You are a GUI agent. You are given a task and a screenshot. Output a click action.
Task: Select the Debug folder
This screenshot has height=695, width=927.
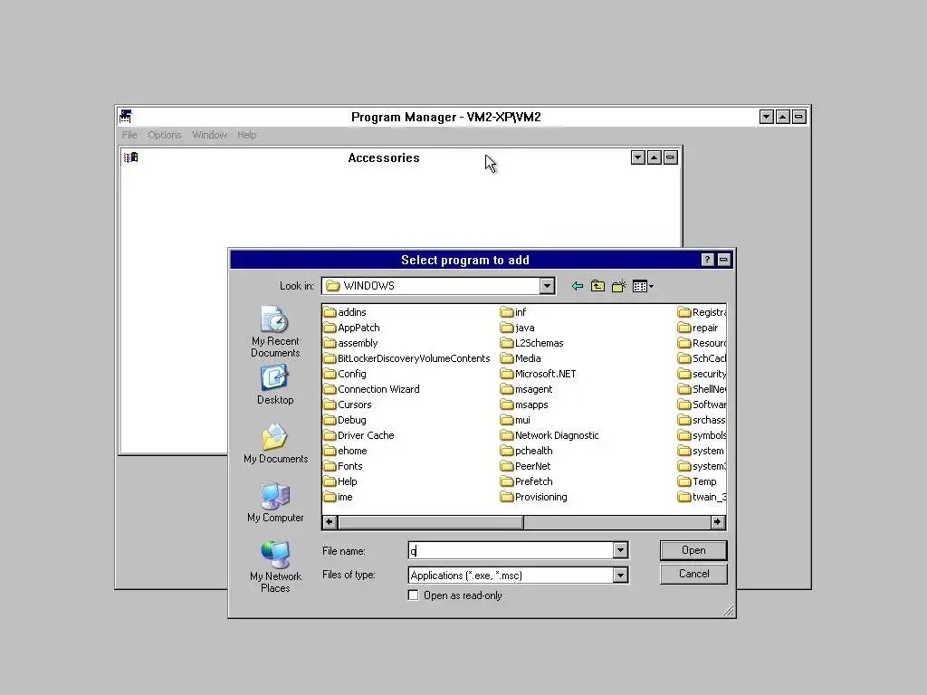click(x=345, y=420)
